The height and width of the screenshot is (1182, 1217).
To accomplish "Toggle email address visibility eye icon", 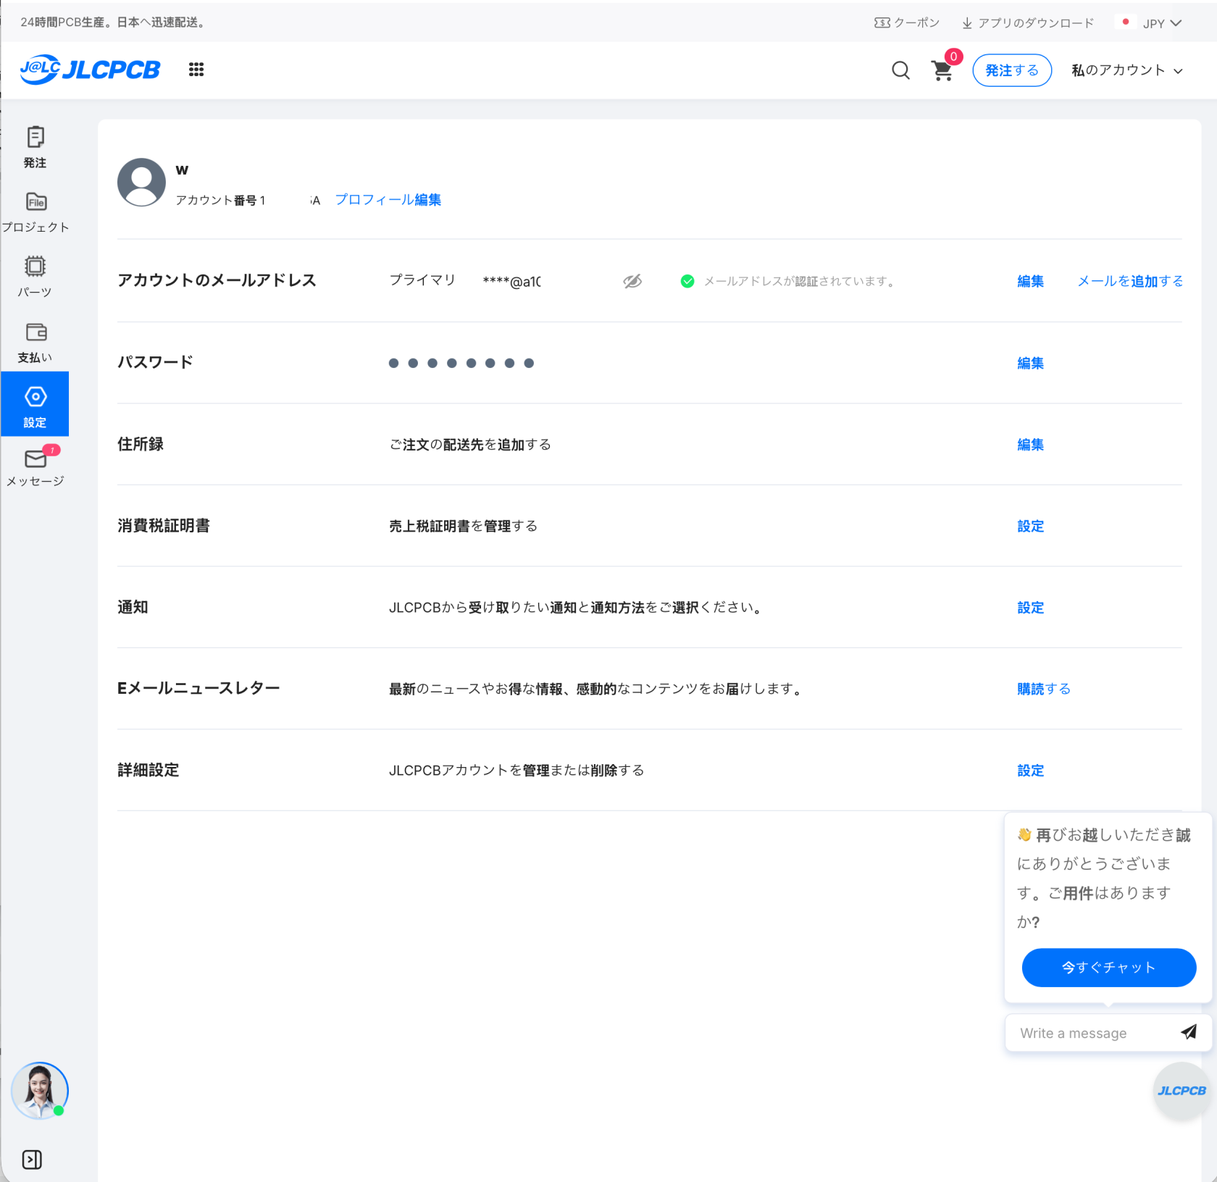I will tap(632, 281).
